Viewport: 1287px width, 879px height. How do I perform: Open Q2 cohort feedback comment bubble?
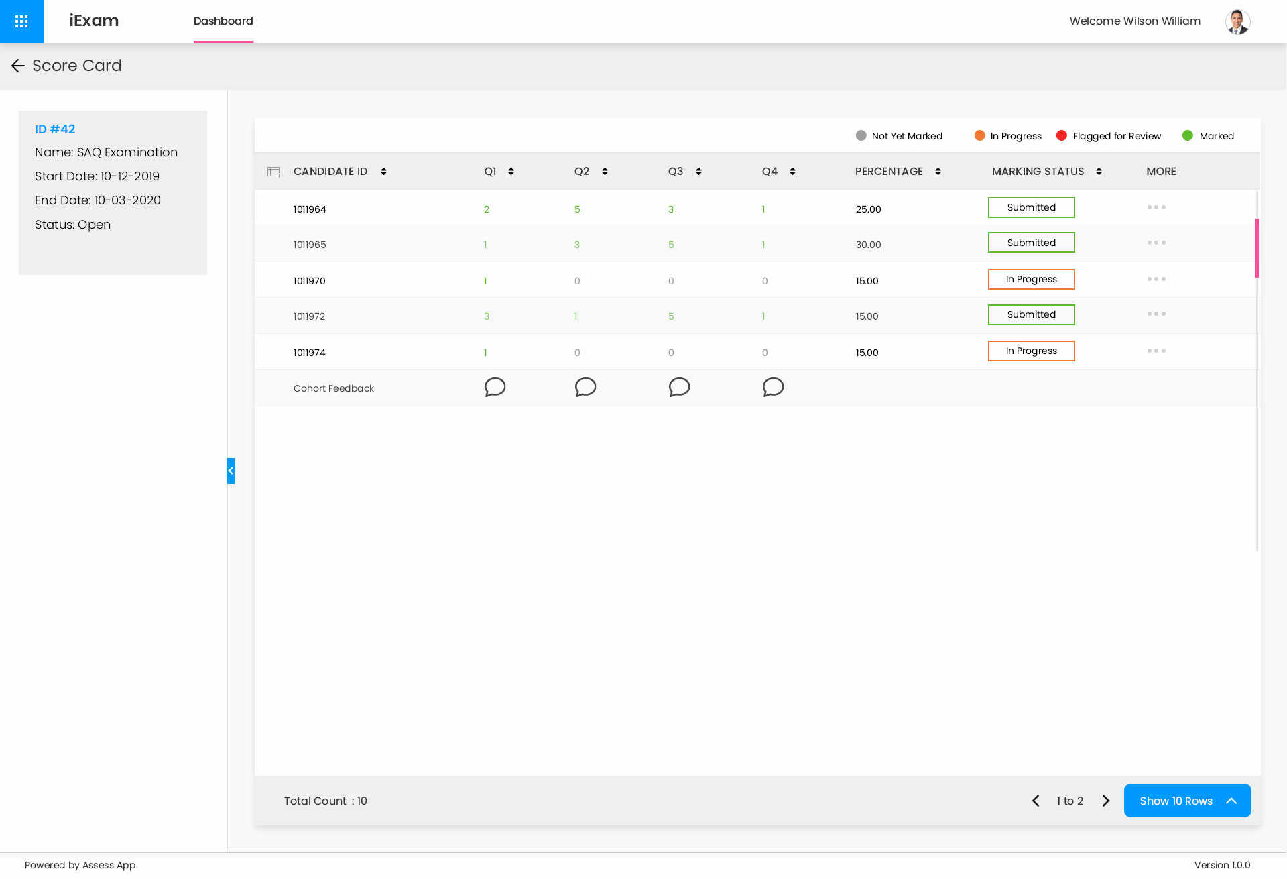click(x=585, y=388)
